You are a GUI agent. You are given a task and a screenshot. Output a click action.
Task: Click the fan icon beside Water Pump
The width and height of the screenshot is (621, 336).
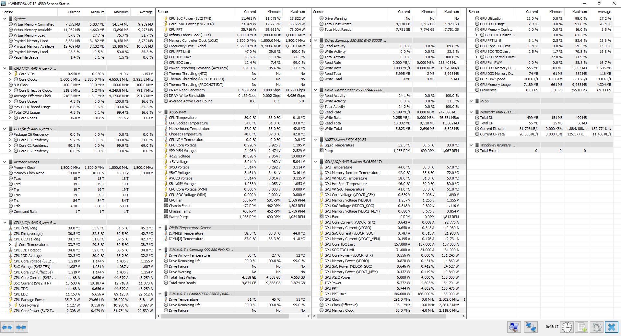[x=166, y=217]
